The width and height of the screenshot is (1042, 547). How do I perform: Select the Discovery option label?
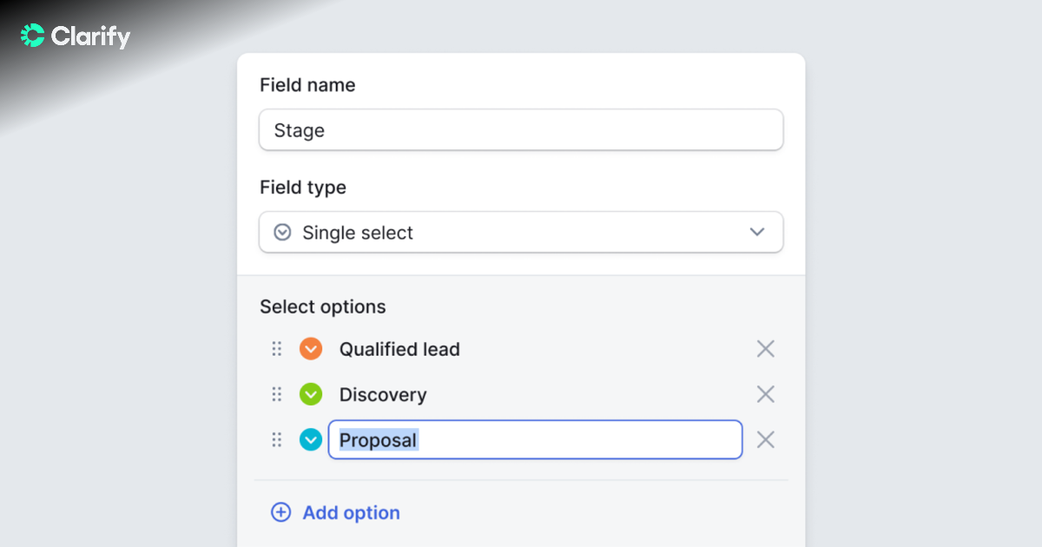pos(383,393)
